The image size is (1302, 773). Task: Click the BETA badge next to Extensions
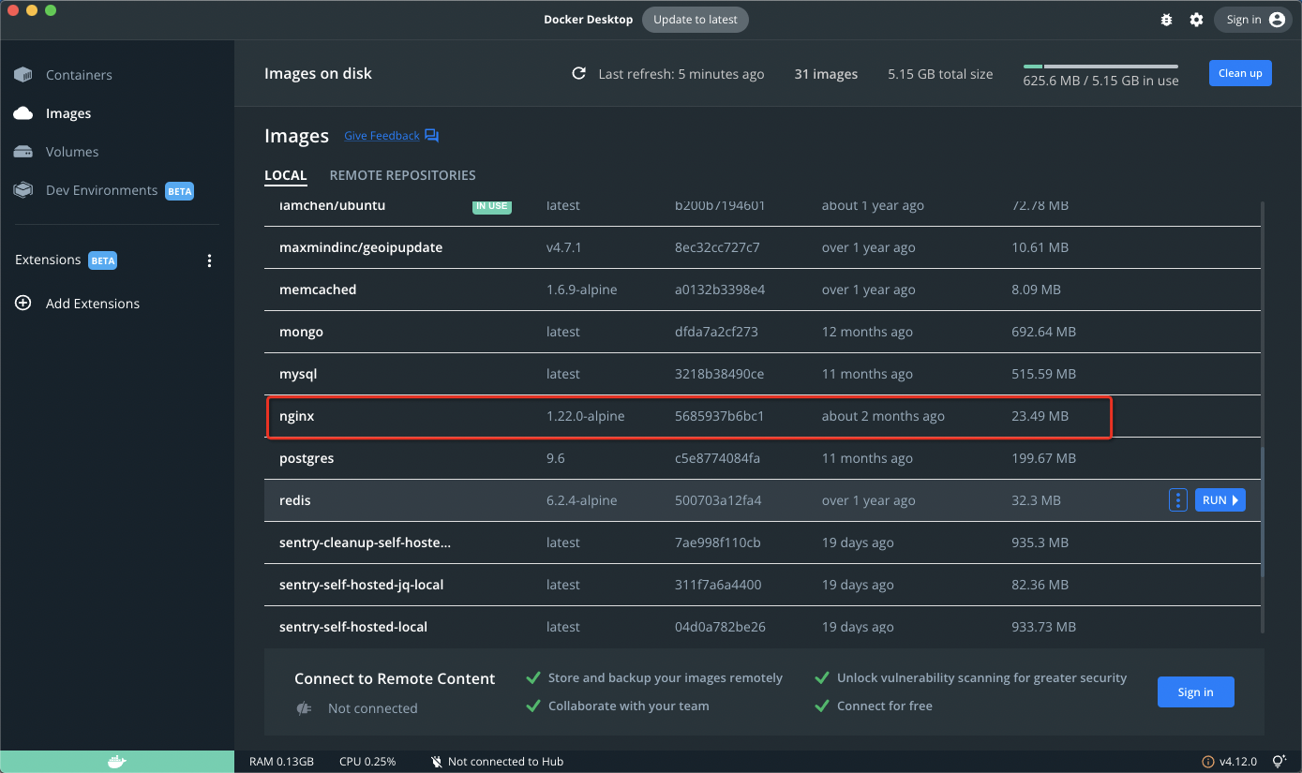(x=103, y=260)
